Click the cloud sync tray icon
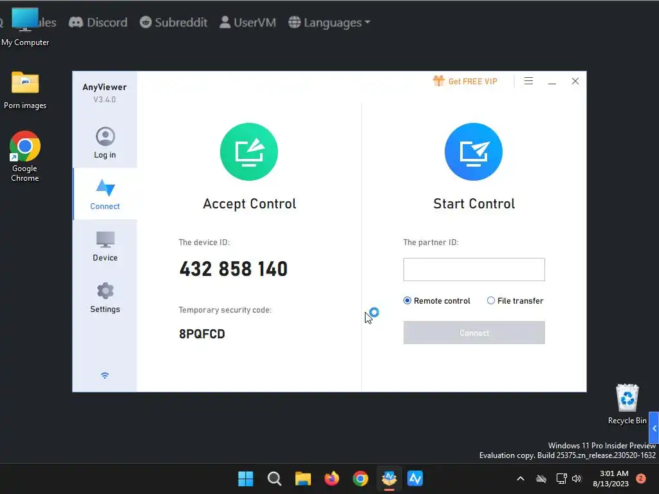Viewport: 659px width, 494px height. [x=541, y=479]
